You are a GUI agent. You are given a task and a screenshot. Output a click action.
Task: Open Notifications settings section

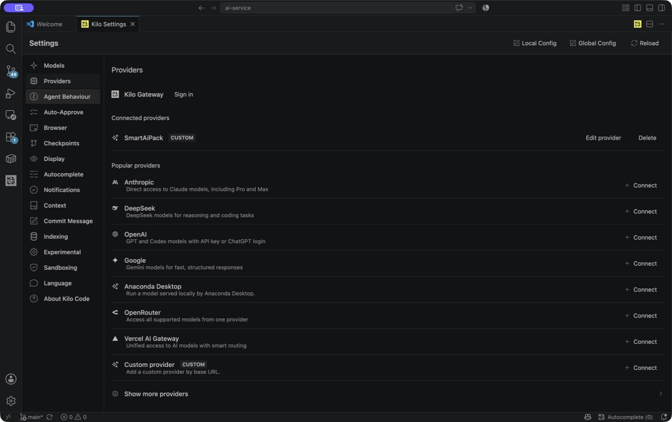point(63,190)
